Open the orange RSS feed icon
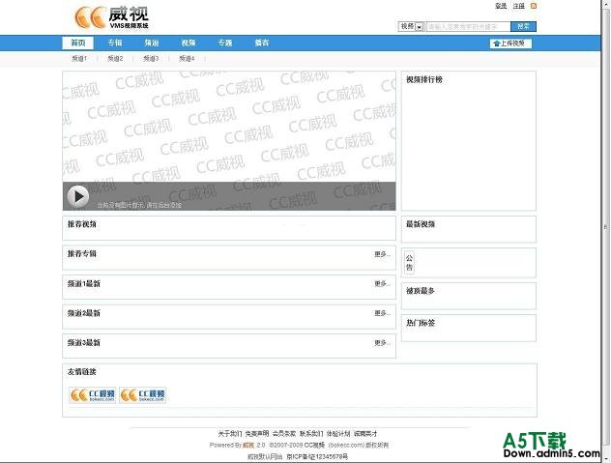The height and width of the screenshot is (463, 611). click(x=534, y=6)
